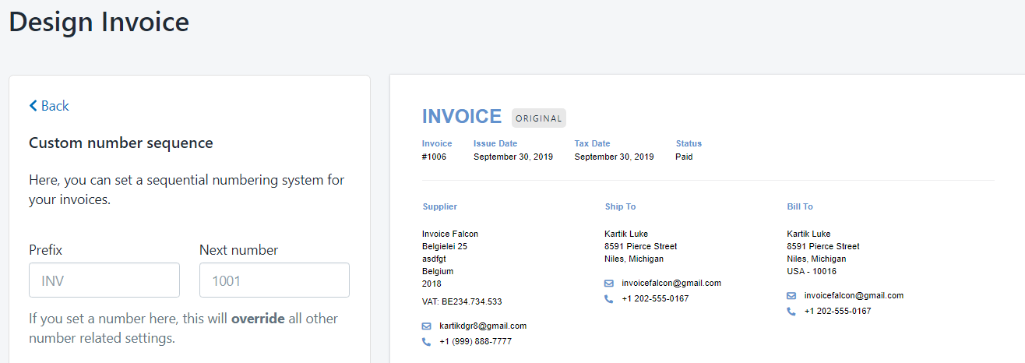Click the Supplier column heading
Viewport: 1025px width, 363px height.
point(440,206)
